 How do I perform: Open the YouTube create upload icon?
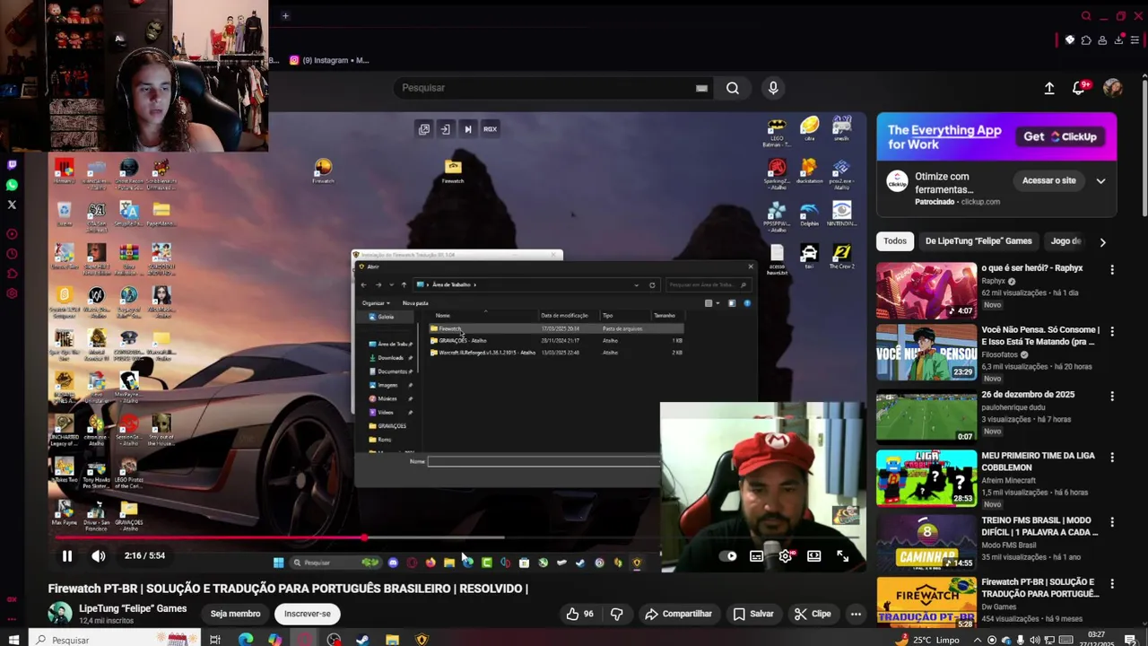point(1049,88)
